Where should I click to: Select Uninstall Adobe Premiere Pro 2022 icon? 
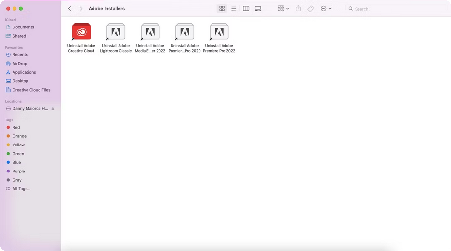(219, 32)
